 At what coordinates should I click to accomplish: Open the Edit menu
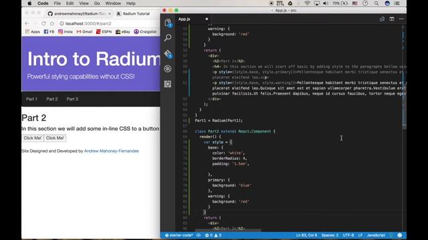tap(70, 3)
